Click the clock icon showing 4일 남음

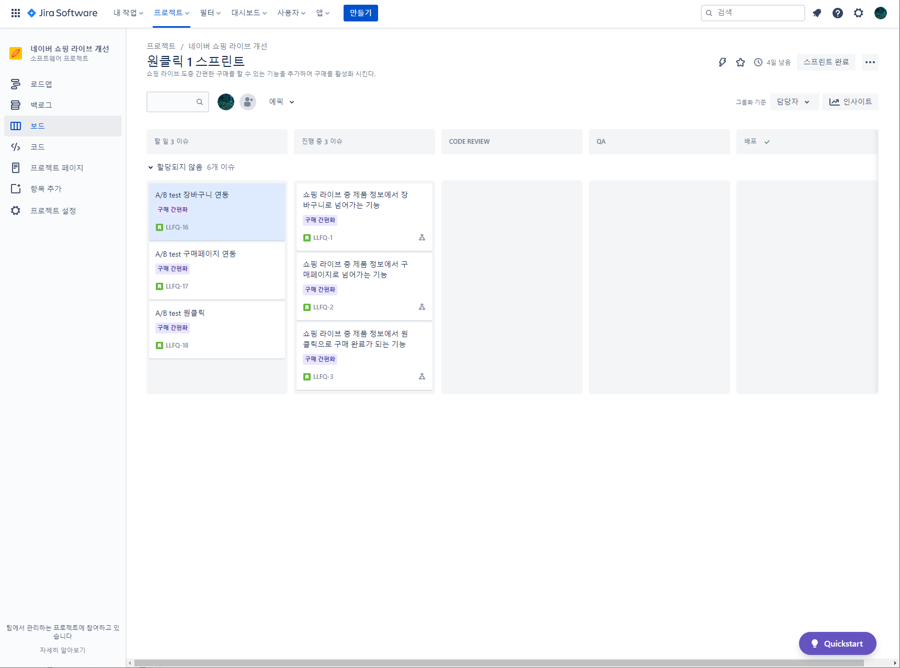pyautogui.click(x=758, y=62)
